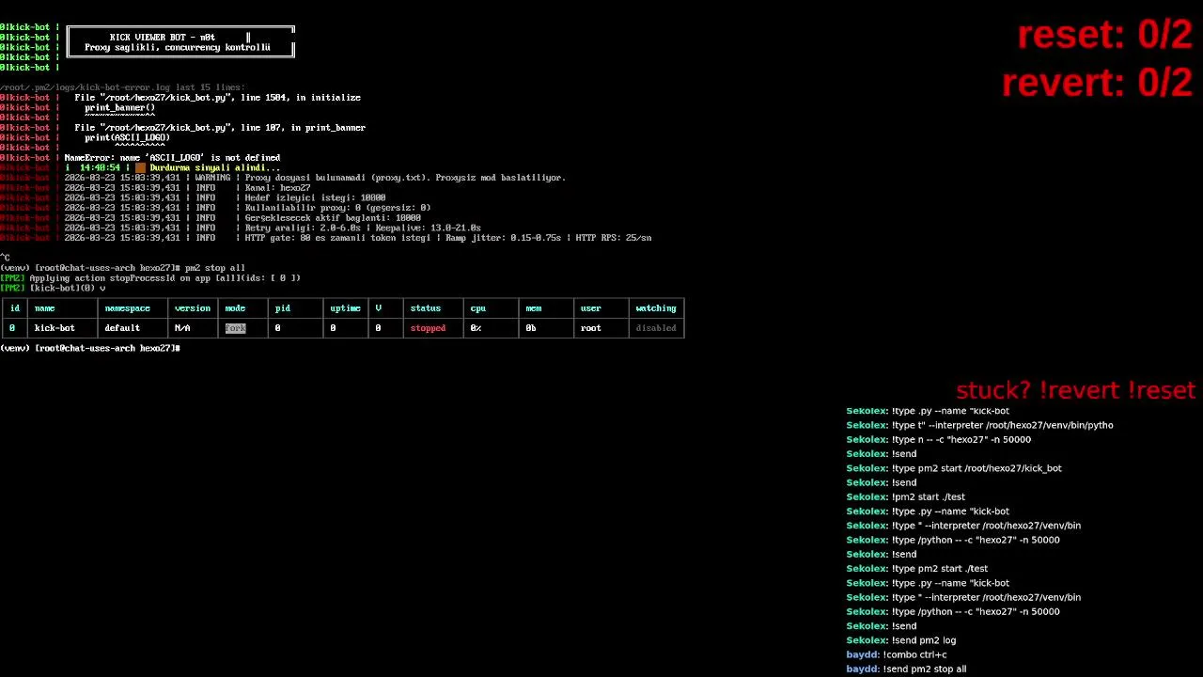
Task: Click the 'line 1584, in initialize' traceback line
Action: point(217,98)
